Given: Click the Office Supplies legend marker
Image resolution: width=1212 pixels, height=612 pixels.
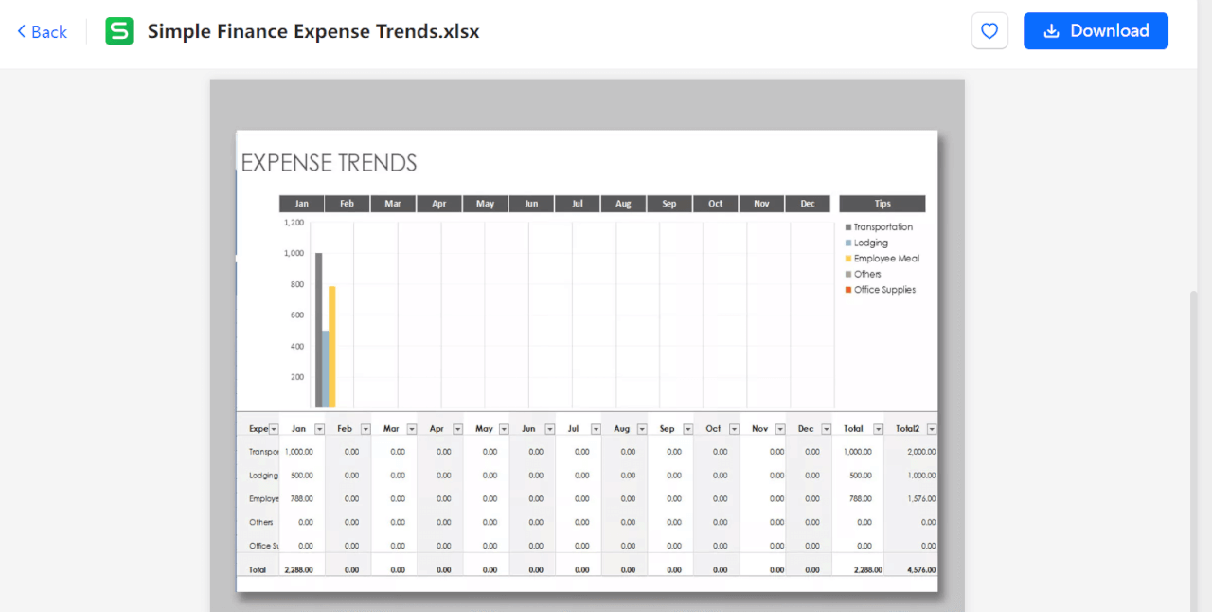Looking at the screenshot, I should 848,290.
